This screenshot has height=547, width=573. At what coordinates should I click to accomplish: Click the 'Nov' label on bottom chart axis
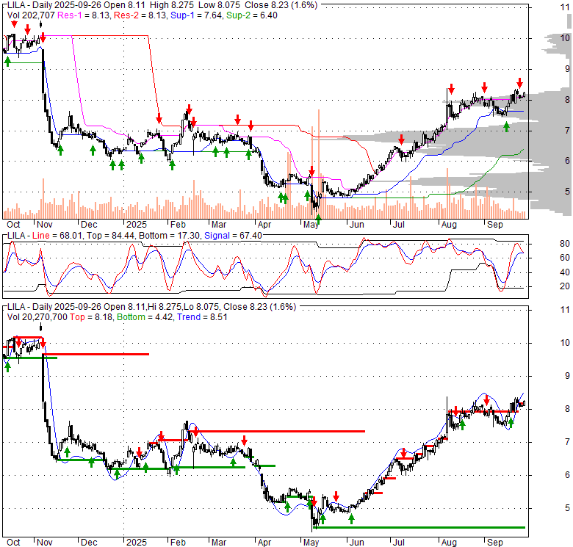pyautogui.click(x=45, y=543)
